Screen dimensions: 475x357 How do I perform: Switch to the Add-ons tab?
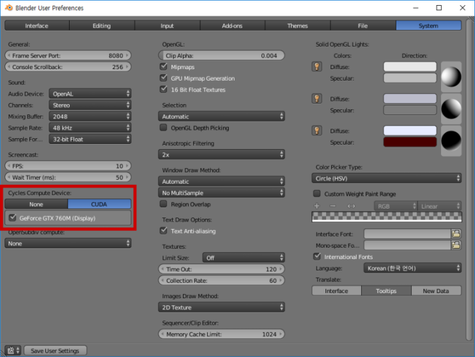232,26
